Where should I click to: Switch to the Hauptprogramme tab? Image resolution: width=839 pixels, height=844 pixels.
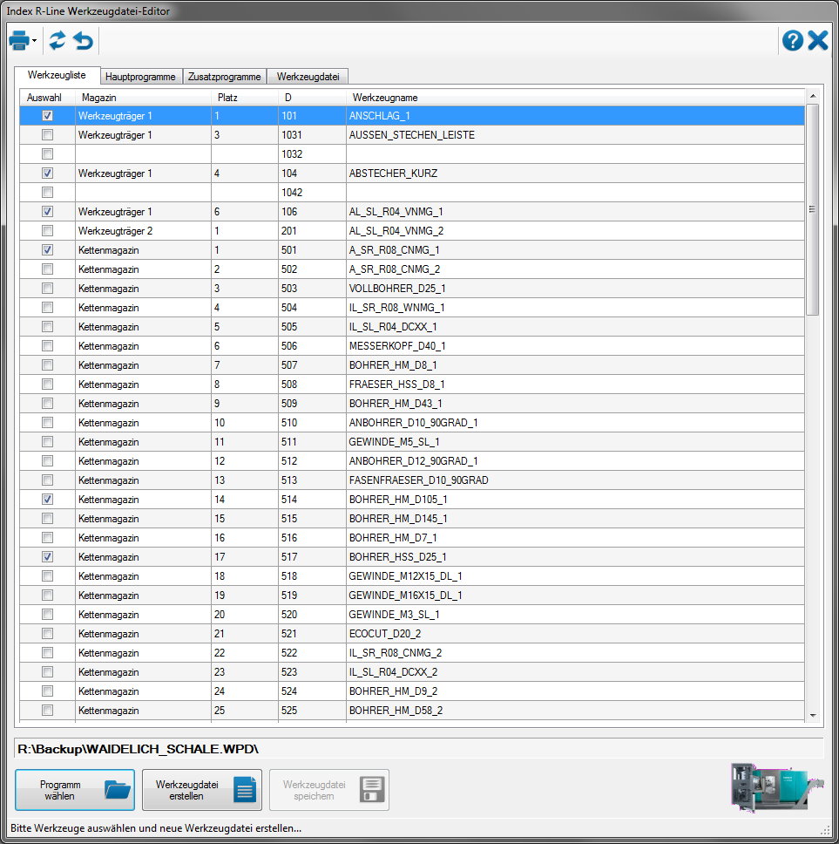pos(140,77)
